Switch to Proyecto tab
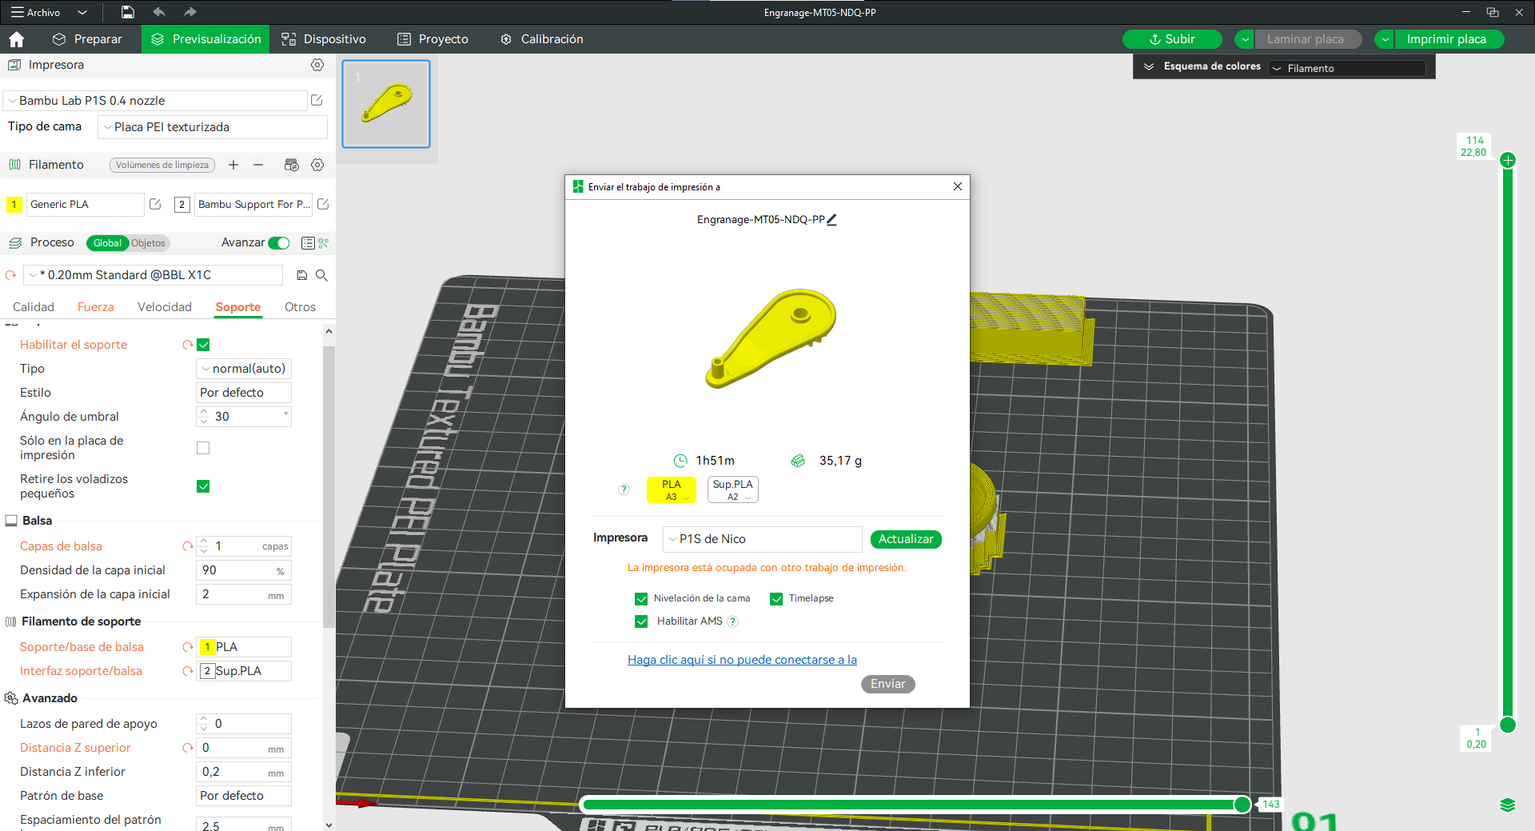Image resolution: width=1535 pixels, height=831 pixels. click(433, 39)
